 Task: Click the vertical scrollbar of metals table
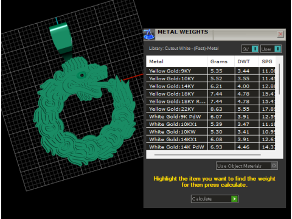(x=279, y=79)
